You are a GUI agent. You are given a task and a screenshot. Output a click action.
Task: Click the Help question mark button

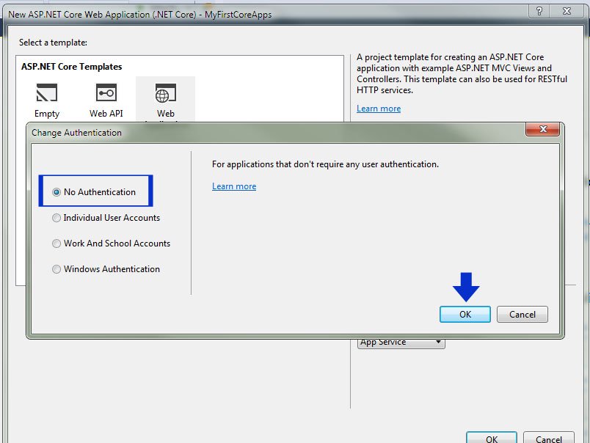coord(539,11)
